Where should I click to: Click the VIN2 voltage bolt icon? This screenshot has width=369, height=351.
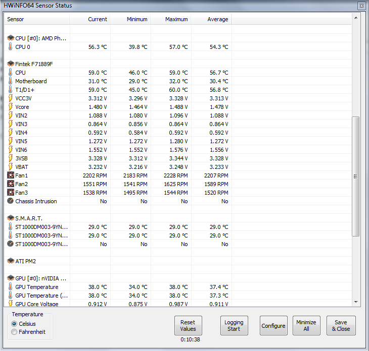[11, 115]
